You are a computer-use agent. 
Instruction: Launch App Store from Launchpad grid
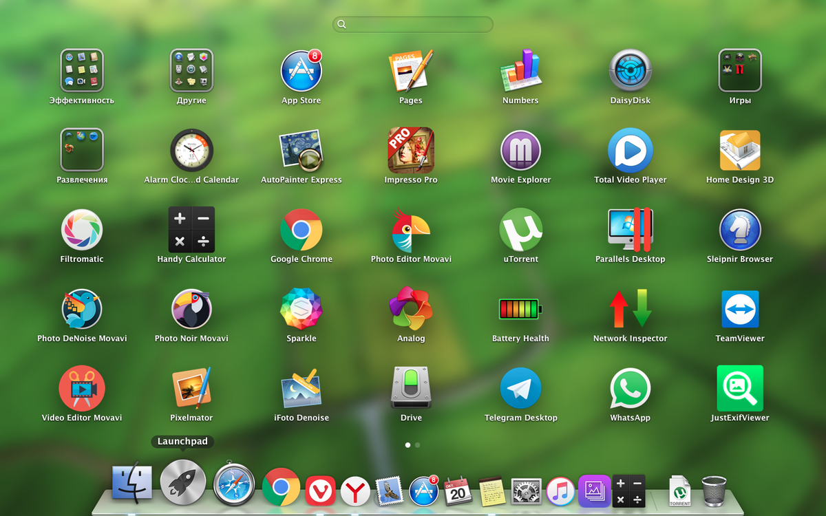tap(301, 70)
